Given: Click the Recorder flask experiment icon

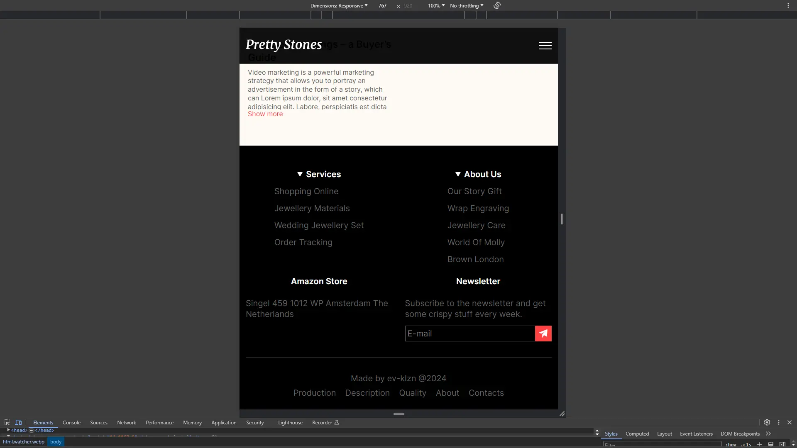Looking at the screenshot, I should click(337, 422).
